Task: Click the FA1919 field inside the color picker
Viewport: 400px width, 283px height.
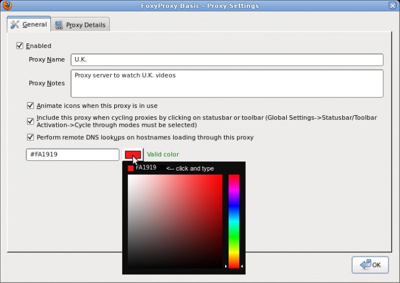Action: 149,168
